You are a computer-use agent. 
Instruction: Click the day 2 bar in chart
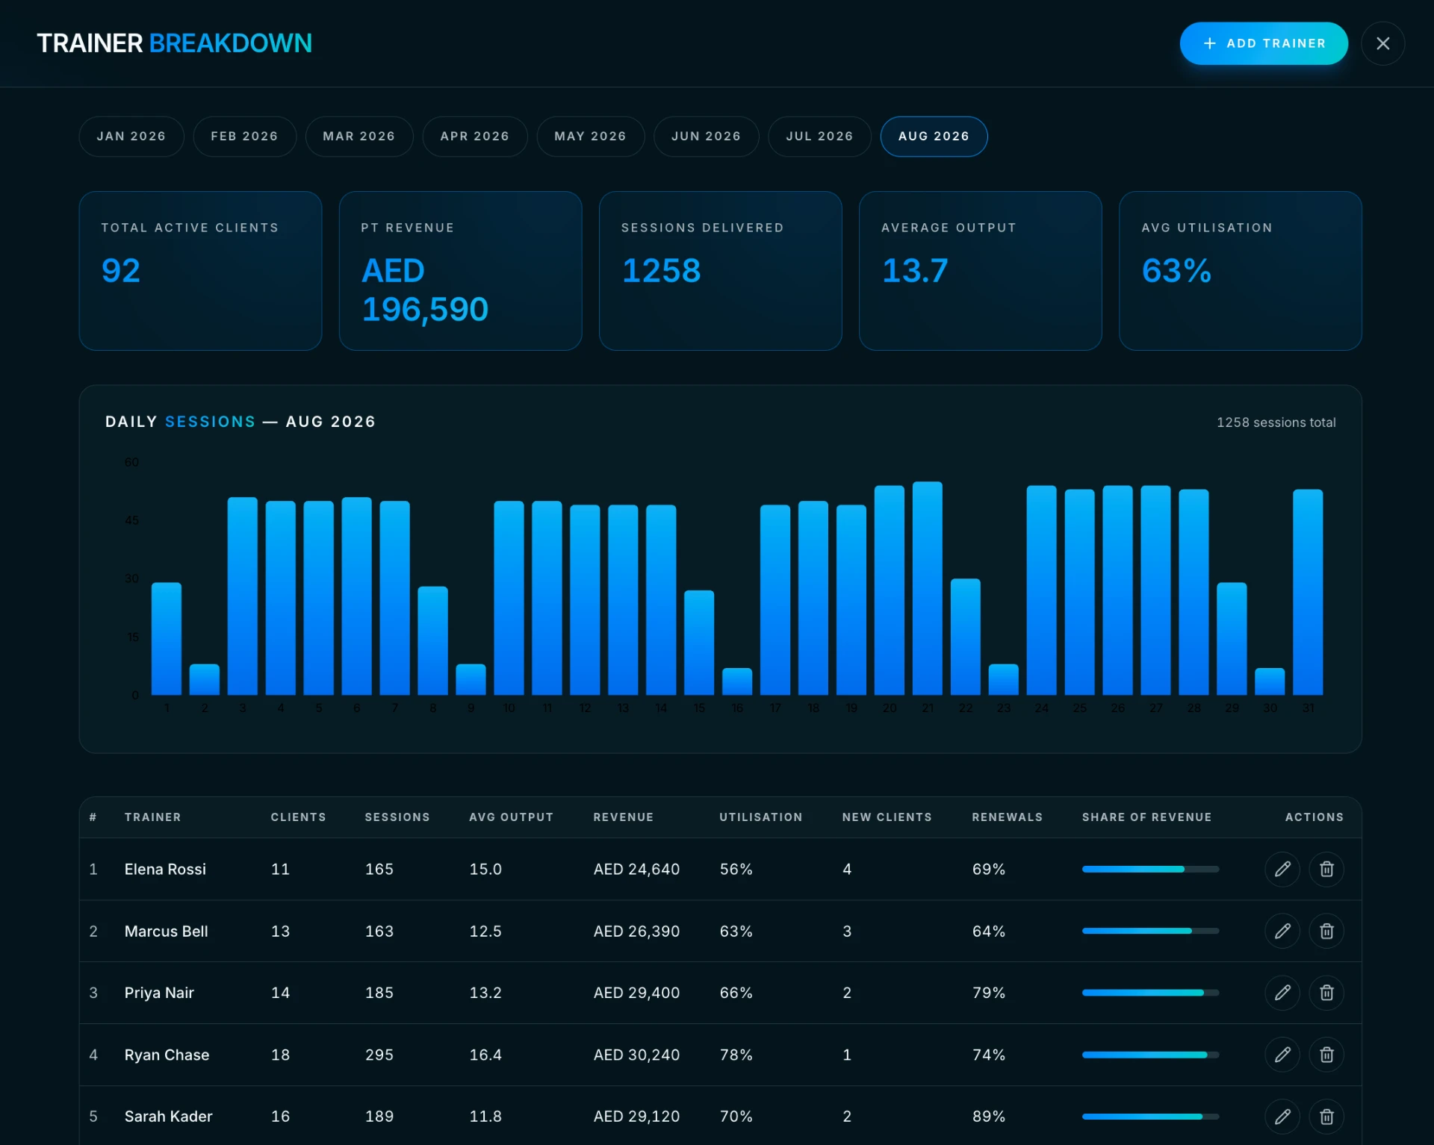[205, 679]
